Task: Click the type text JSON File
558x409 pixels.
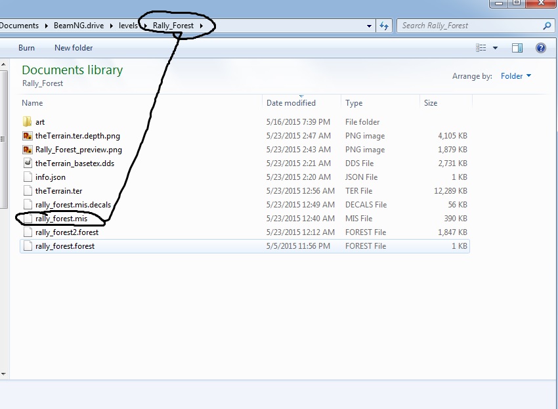Action: 361,177
